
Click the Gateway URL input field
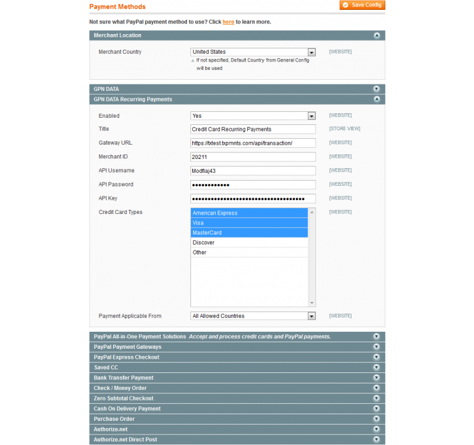coord(253,143)
